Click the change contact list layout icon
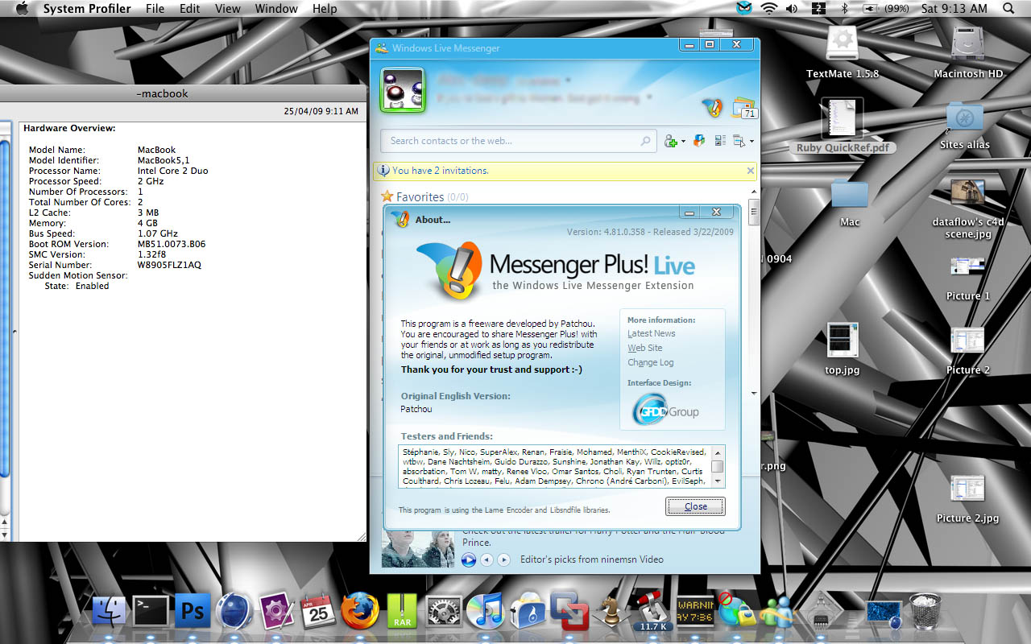This screenshot has height=644, width=1031. coord(720,141)
